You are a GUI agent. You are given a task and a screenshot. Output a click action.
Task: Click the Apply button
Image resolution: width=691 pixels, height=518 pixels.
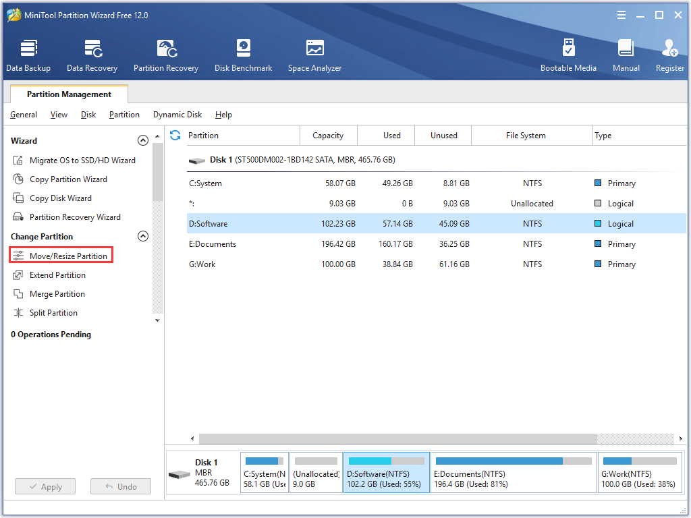(x=45, y=487)
